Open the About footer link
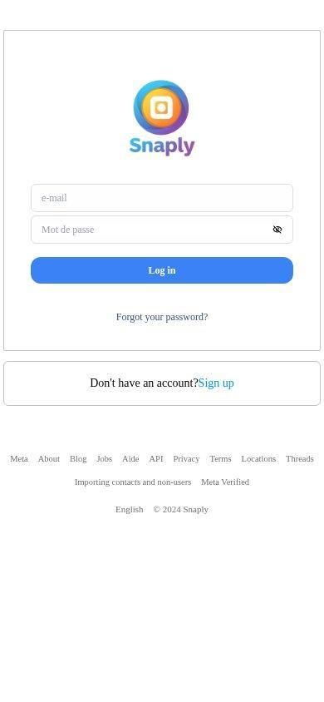 pos(49,459)
